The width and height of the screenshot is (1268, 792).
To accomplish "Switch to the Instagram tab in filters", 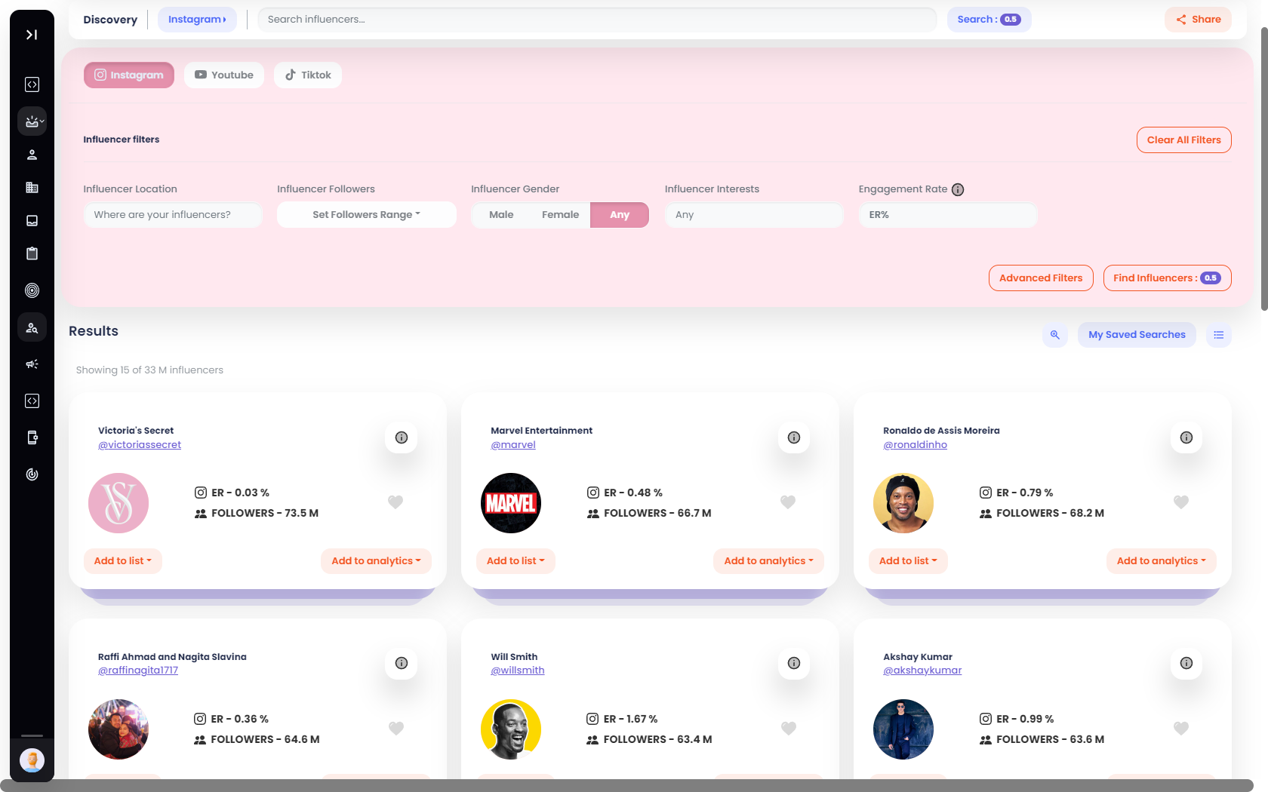I will 129,75.
